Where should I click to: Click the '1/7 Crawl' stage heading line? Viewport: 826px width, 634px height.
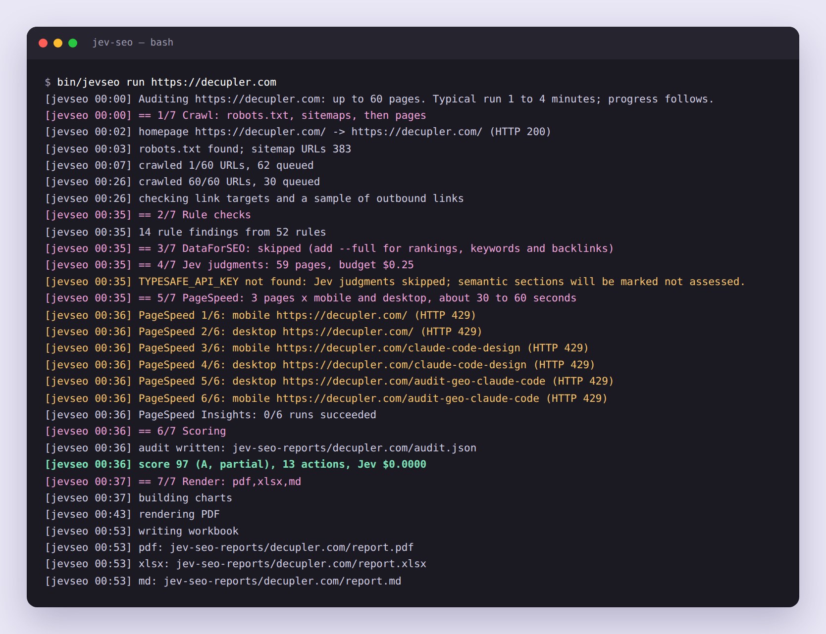pos(235,115)
